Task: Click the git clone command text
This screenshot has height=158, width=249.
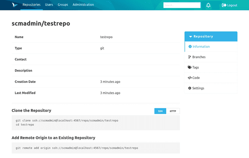Action: coord(67,120)
